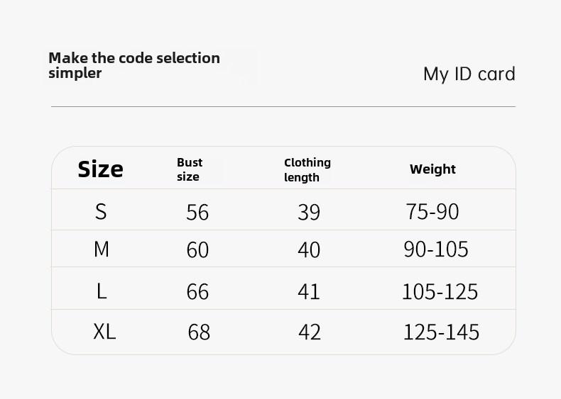
Task: Click bust size value 56
Action: pos(197,212)
